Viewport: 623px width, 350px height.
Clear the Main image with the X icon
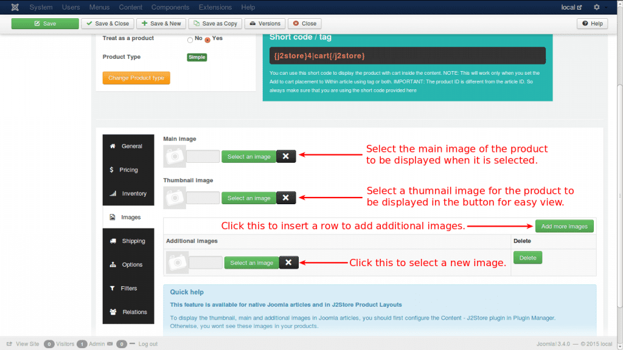(286, 156)
